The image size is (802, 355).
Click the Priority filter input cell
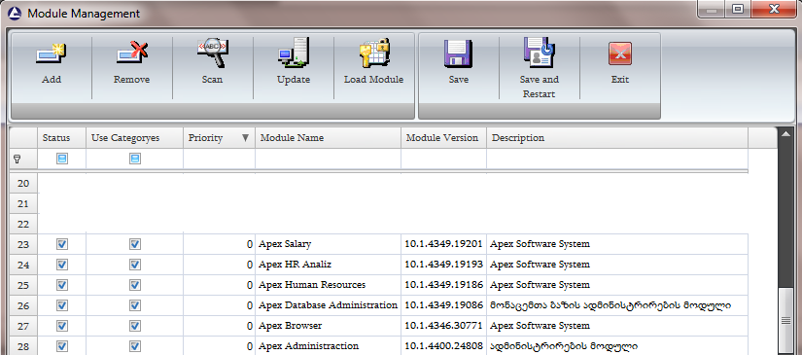click(x=220, y=160)
